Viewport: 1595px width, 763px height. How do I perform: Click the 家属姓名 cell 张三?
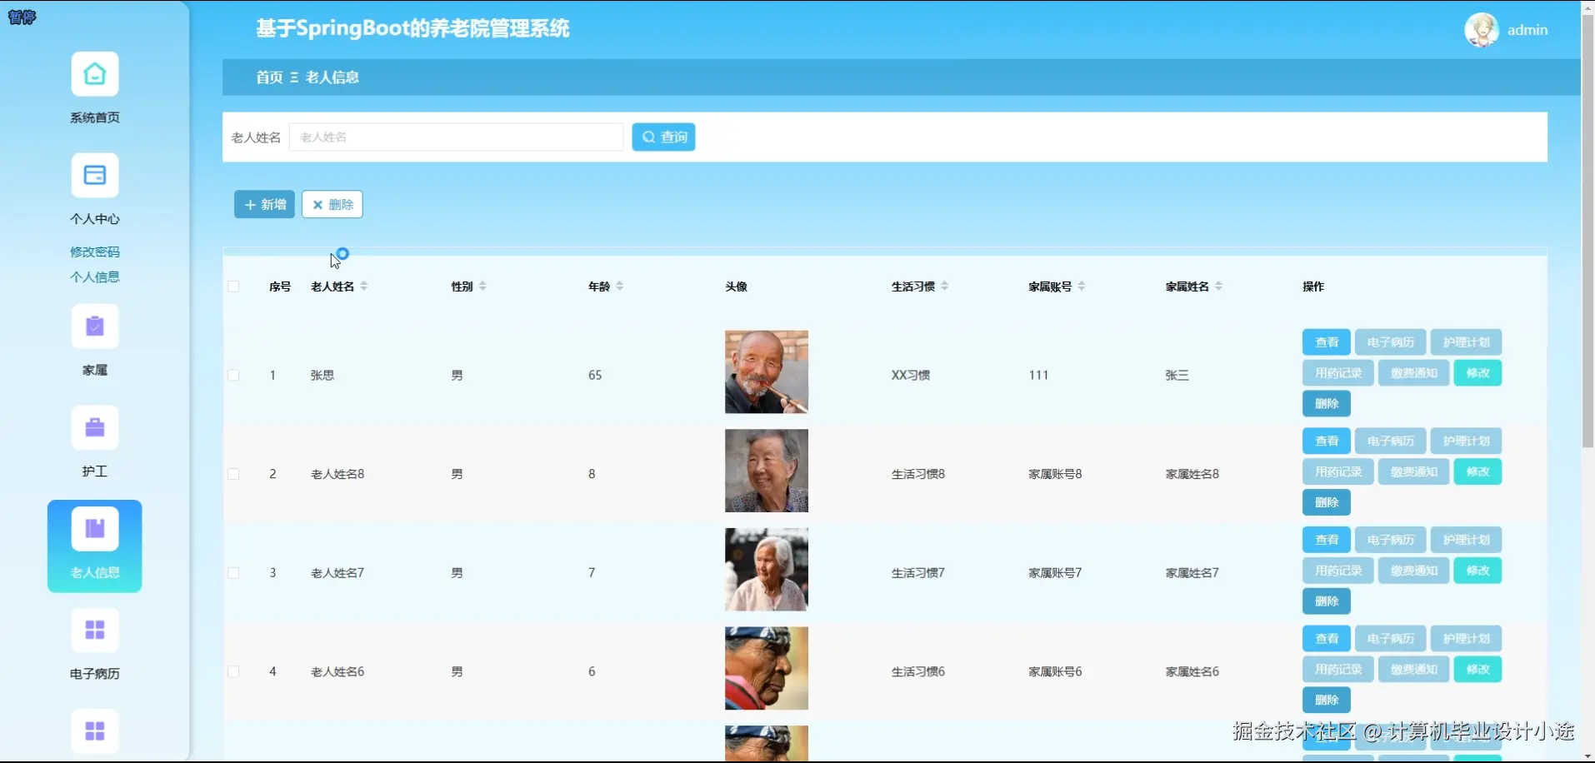pyautogui.click(x=1177, y=376)
